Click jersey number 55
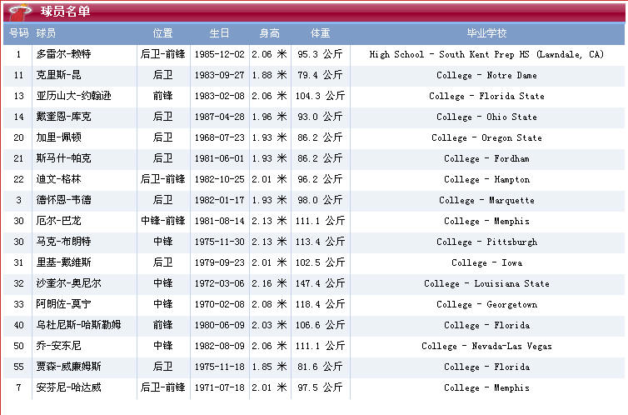The width and height of the screenshot is (628, 415). click(x=18, y=367)
